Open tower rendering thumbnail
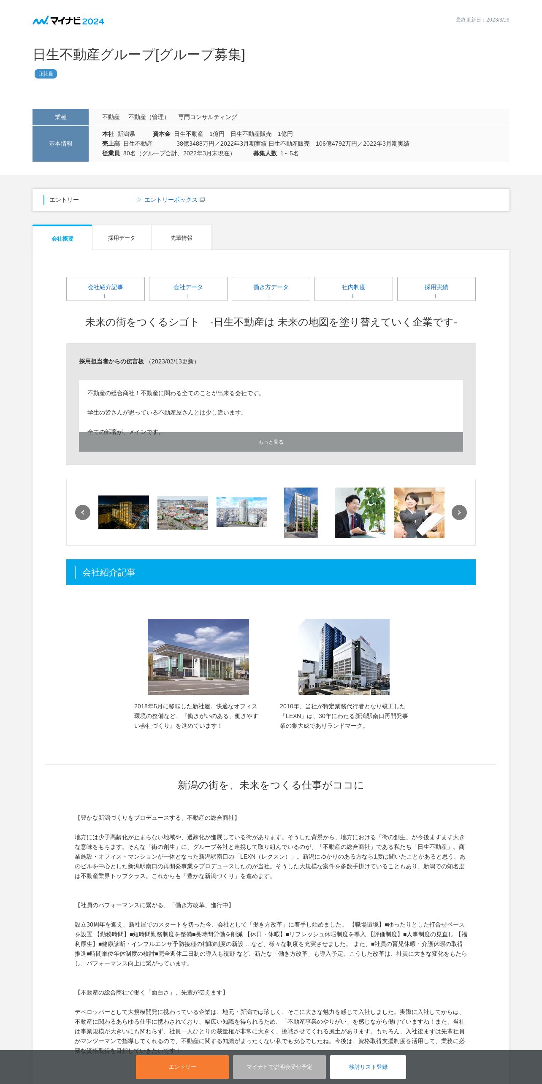Image resolution: width=542 pixels, height=1084 pixels. point(242,512)
